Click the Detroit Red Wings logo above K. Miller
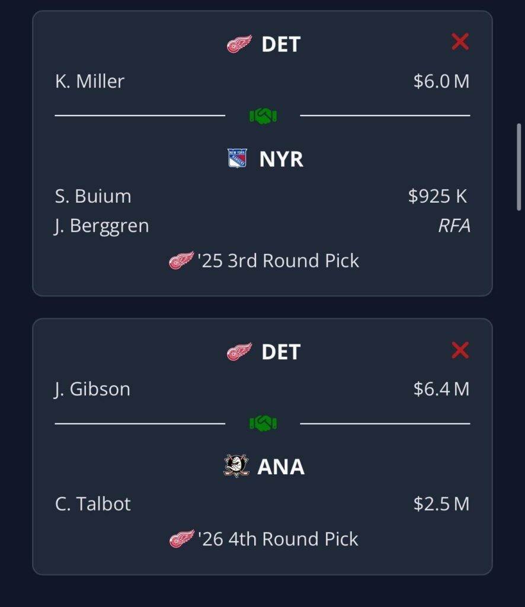 [x=239, y=44]
